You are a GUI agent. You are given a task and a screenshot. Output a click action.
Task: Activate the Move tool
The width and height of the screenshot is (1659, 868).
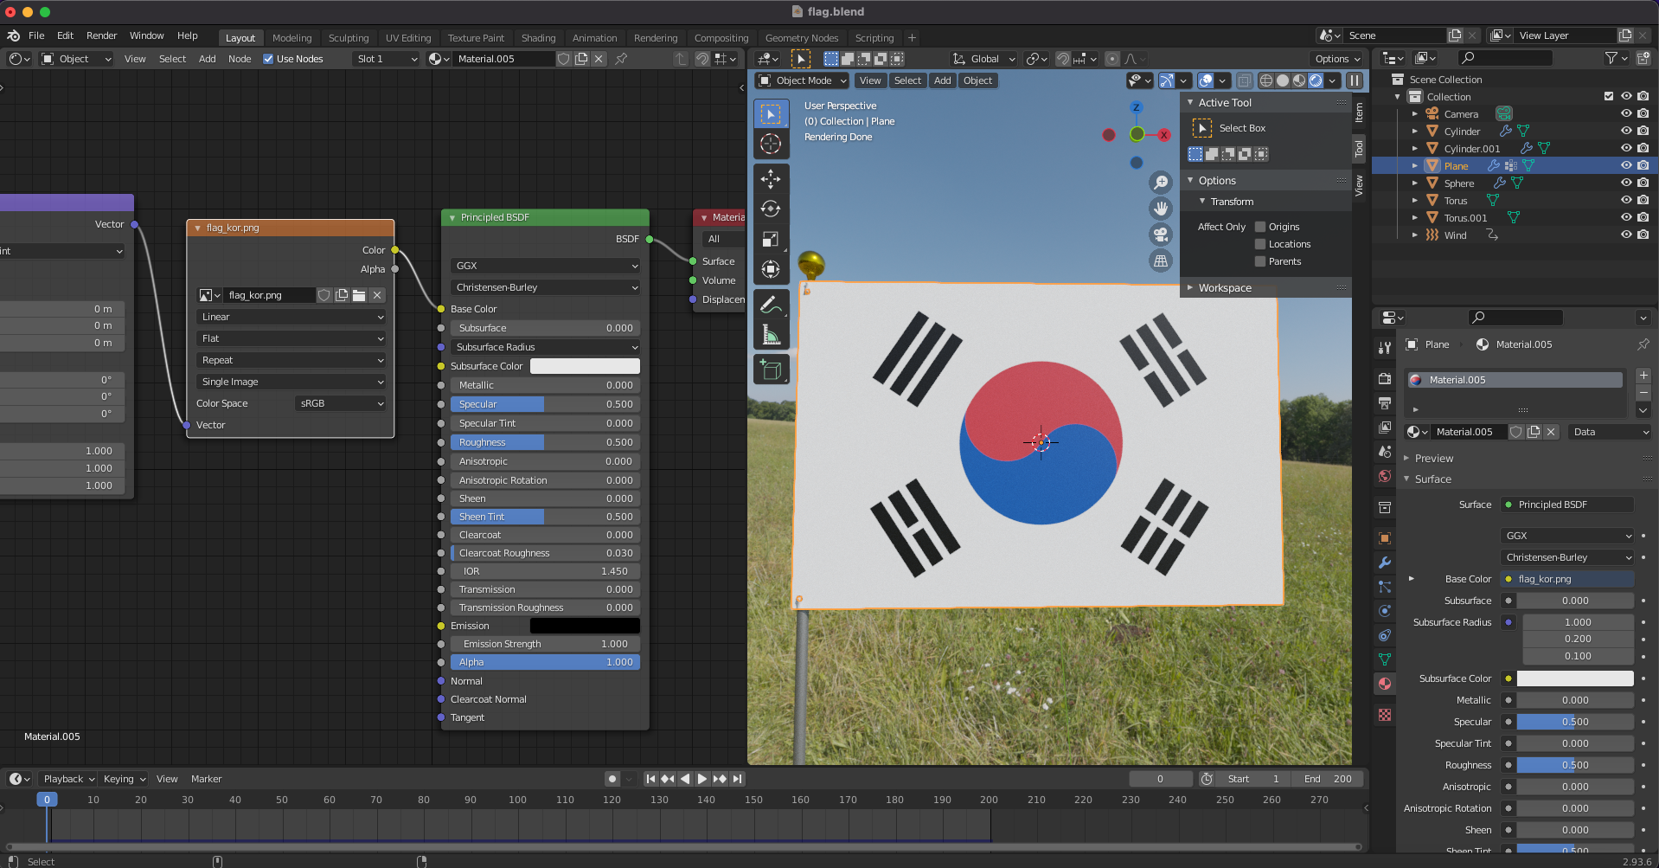tap(771, 179)
